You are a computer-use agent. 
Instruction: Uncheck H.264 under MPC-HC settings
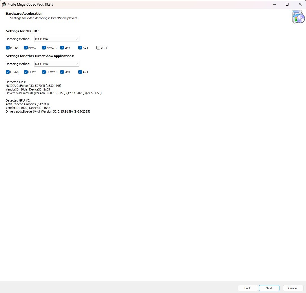(x=8, y=48)
